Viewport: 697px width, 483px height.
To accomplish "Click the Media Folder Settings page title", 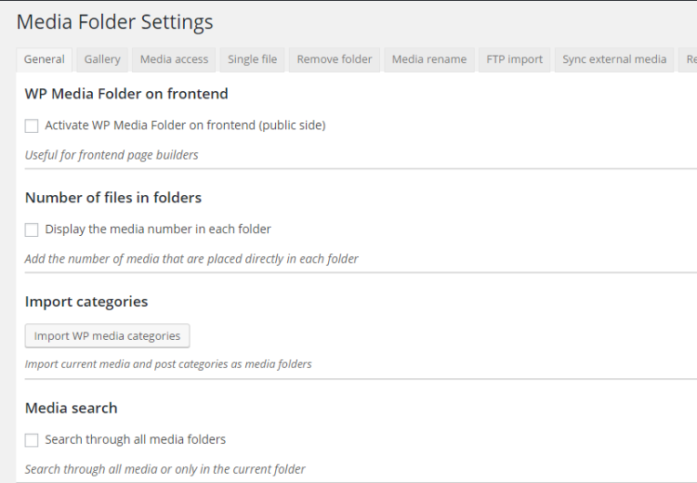I will click(114, 22).
